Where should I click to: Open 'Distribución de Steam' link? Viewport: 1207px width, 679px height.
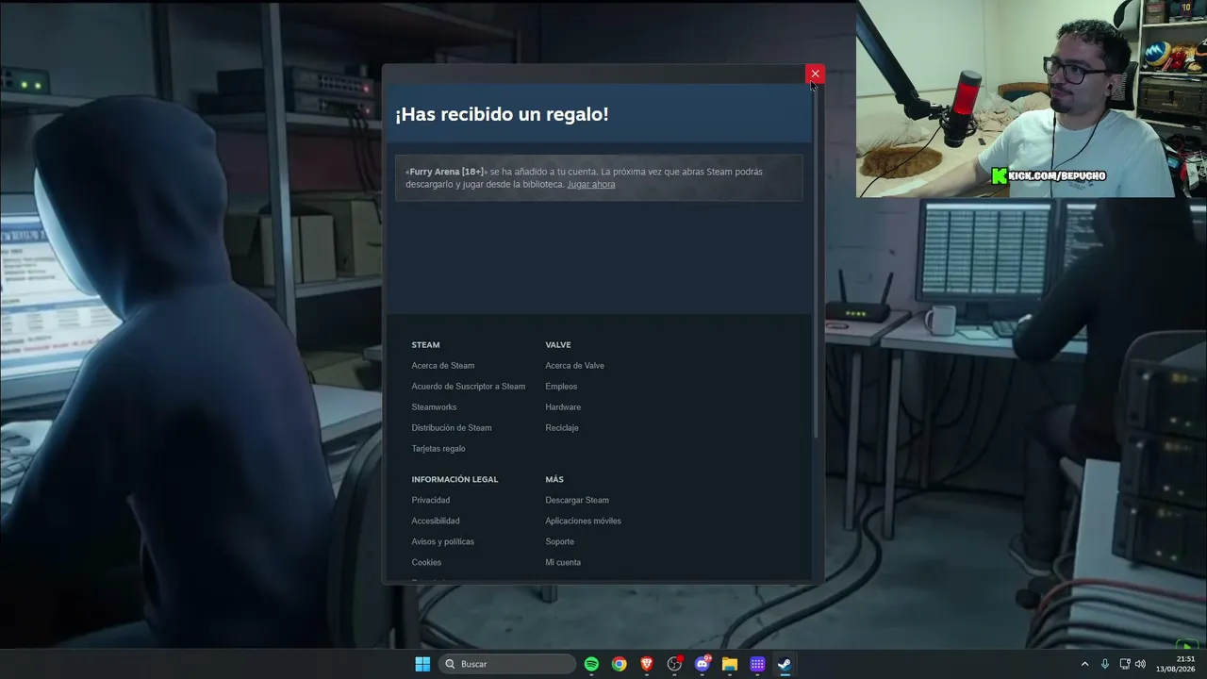pyautogui.click(x=452, y=428)
